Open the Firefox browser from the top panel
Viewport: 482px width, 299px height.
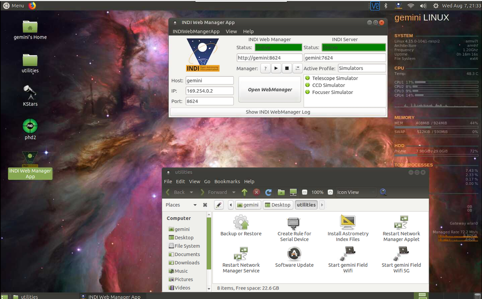coord(32,5)
